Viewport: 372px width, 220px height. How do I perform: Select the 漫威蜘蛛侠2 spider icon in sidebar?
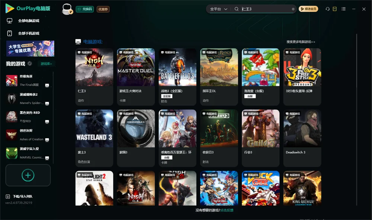[12, 98]
